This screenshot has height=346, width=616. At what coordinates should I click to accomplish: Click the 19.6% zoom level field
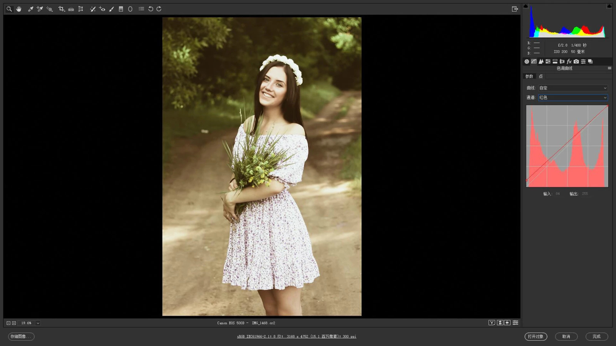point(26,323)
